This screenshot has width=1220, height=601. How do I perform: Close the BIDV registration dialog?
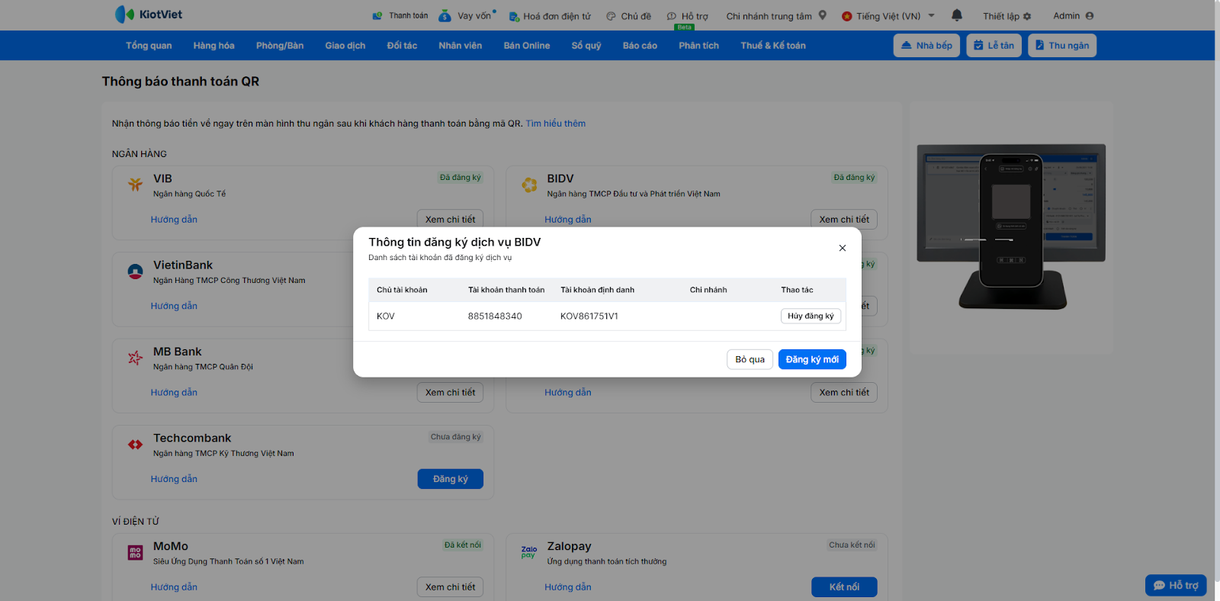click(x=843, y=248)
